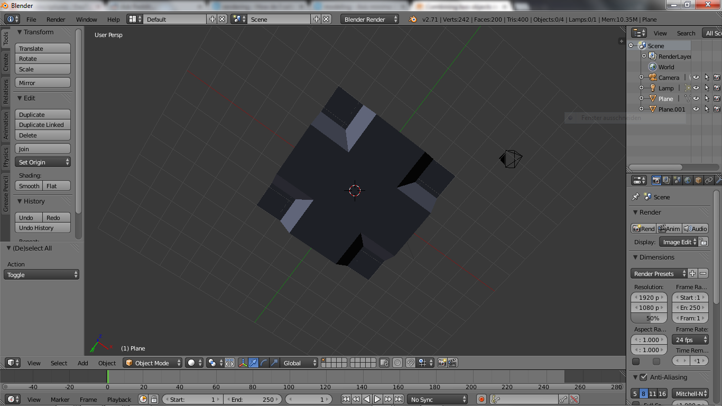
Task: Jump to next keyframe
Action: [388, 399]
